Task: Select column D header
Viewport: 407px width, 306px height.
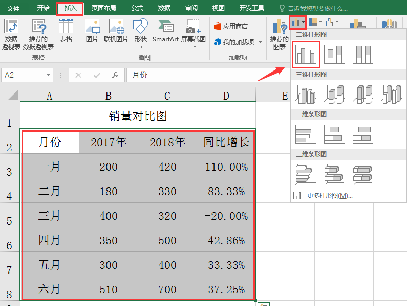Action: 226,96
